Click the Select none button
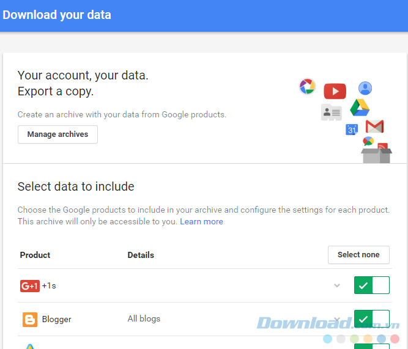This screenshot has height=349, width=408. [x=358, y=255]
